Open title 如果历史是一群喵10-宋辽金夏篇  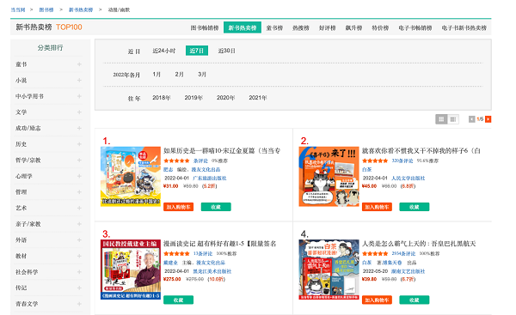[x=222, y=151]
